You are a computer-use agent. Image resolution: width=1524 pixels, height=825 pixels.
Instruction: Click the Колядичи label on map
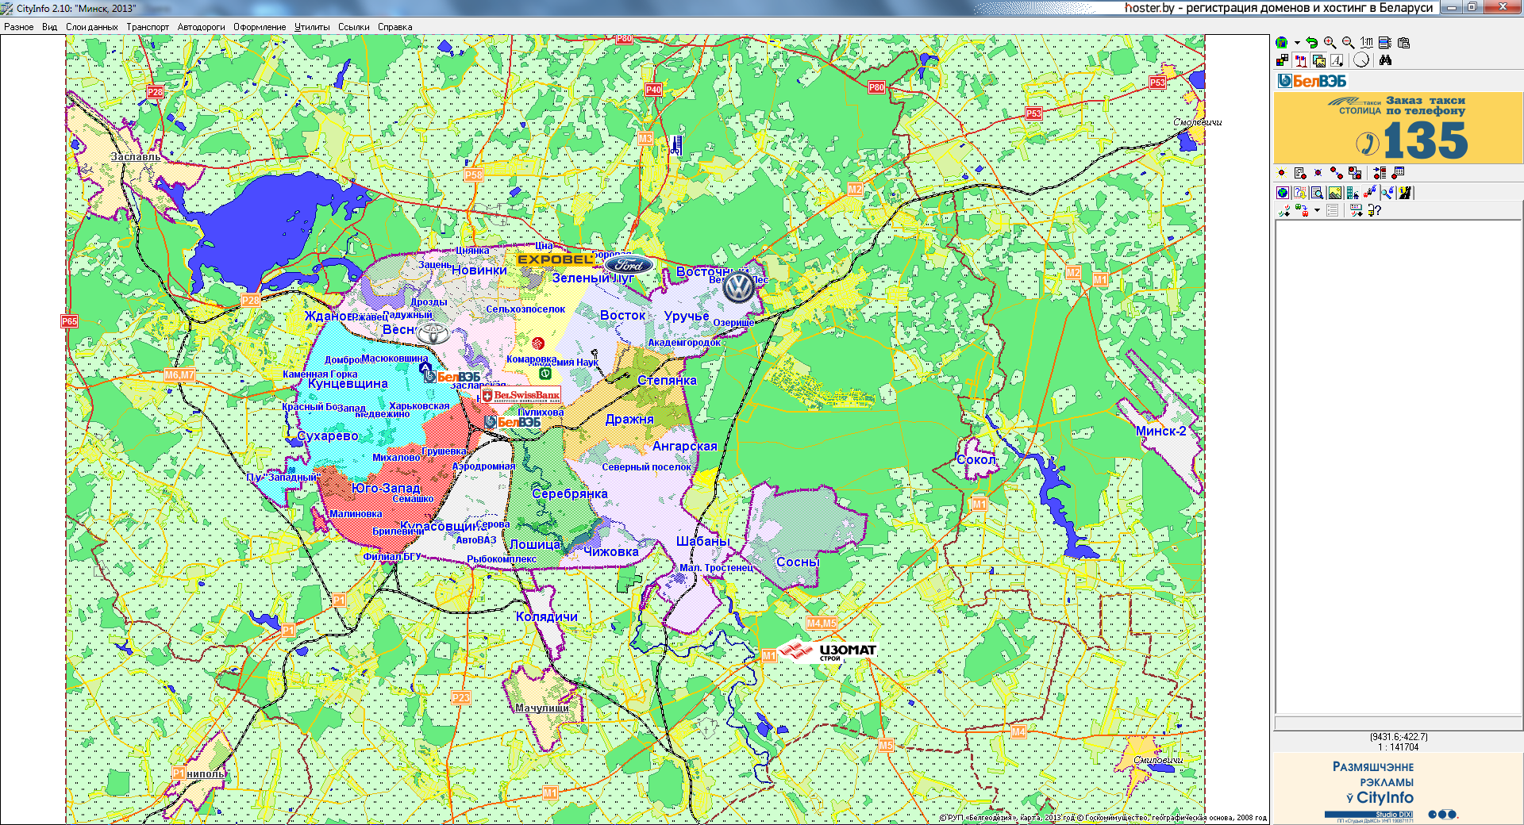(x=547, y=616)
